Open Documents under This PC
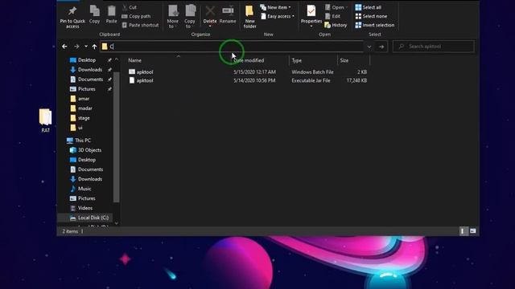515x289 pixels. pyautogui.click(x=90, y=169)
